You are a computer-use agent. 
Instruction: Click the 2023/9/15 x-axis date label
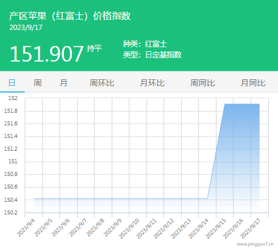[216, 228]
